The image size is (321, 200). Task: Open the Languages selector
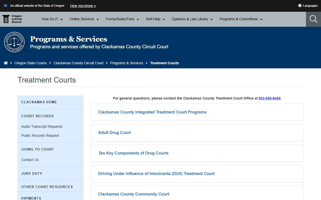tap(308, 5)
